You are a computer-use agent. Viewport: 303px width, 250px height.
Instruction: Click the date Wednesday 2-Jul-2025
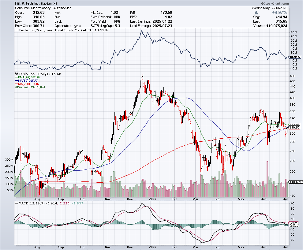click(269, 8)
